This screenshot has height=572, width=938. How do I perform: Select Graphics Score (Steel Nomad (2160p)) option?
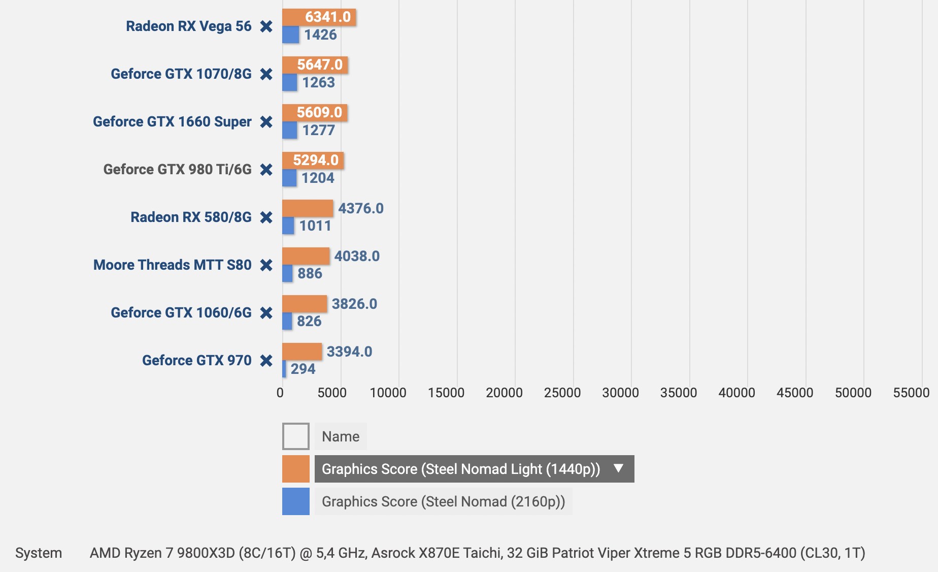click(443, 501)
